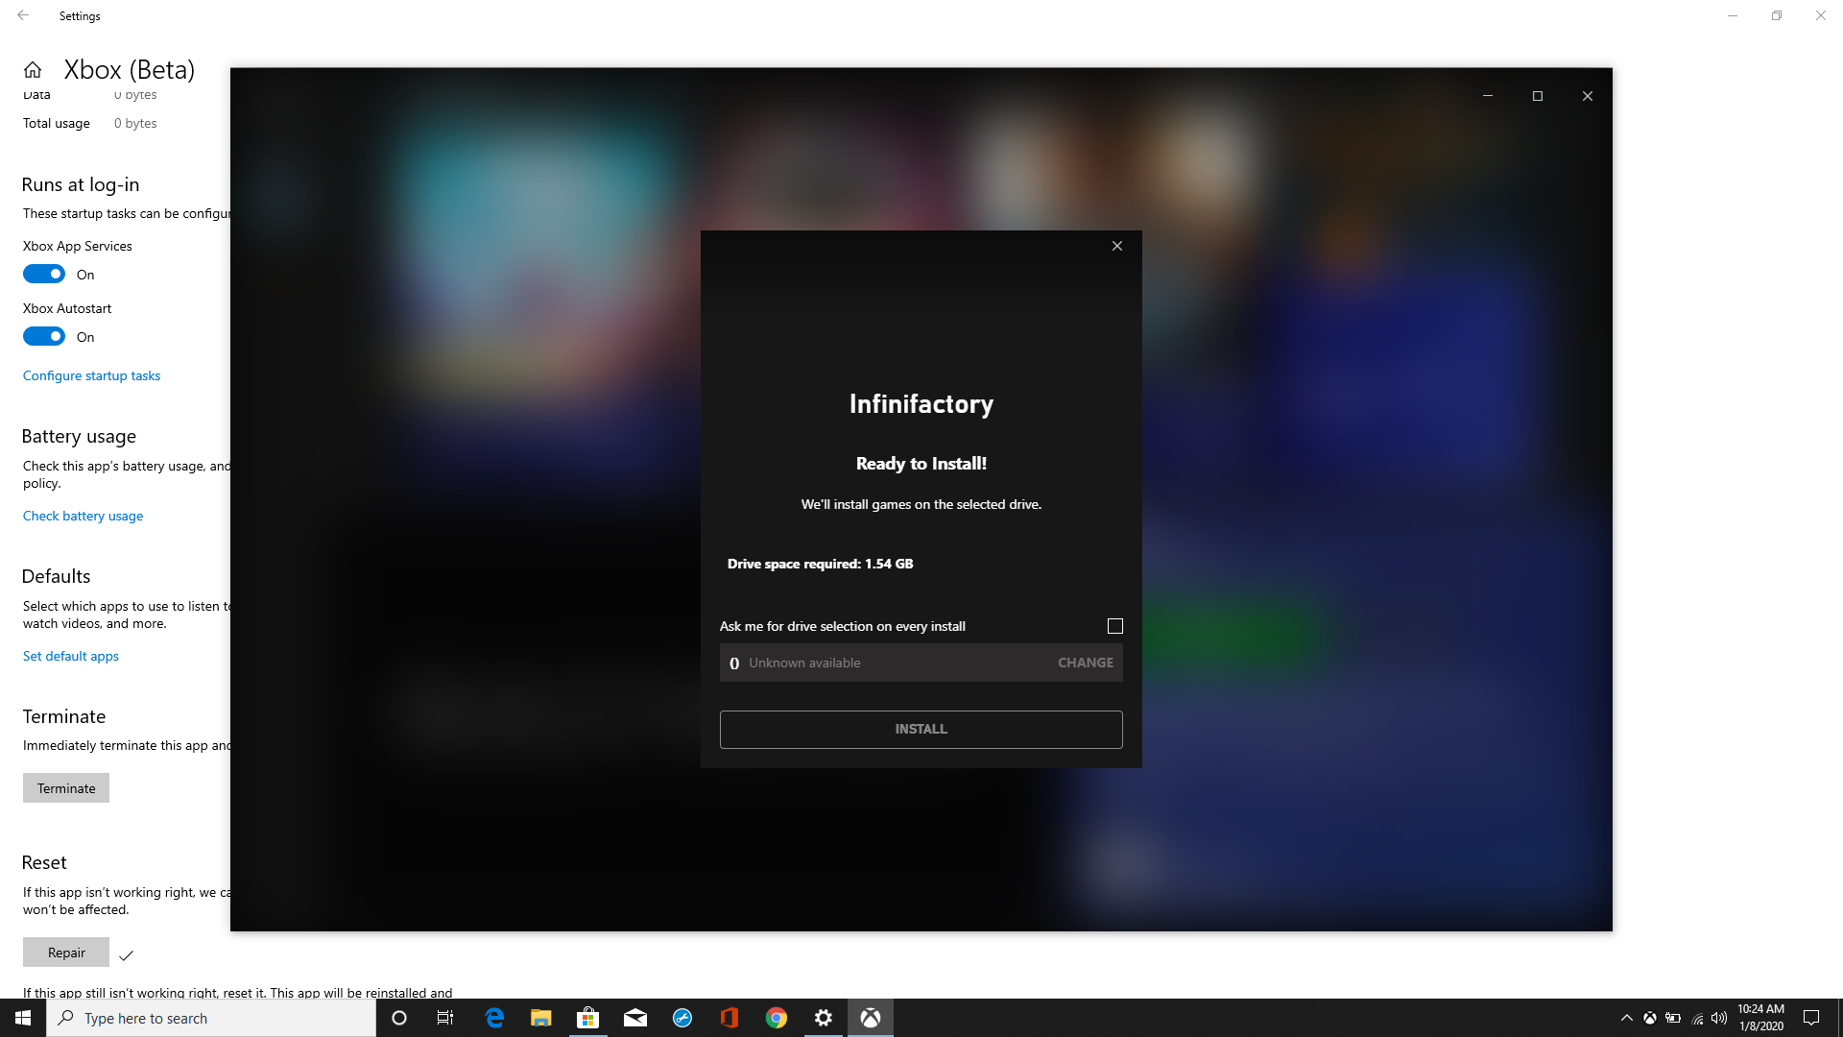Switch to Xbox app taskbar icon
The width and height of the screenshot is (1843, 1037).
(x=871, y=1018)
